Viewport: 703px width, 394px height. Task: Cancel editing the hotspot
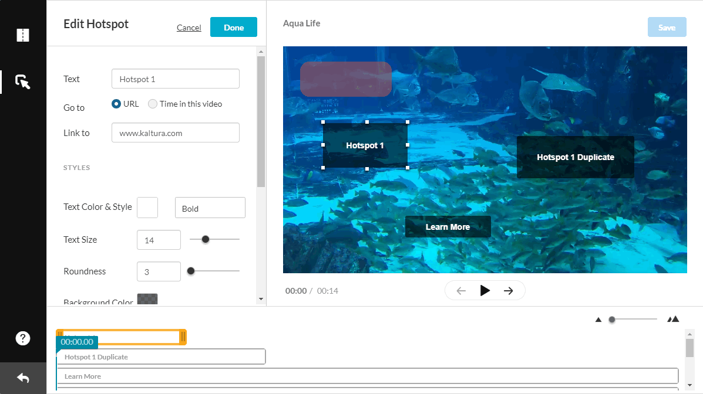coord(189,28)
